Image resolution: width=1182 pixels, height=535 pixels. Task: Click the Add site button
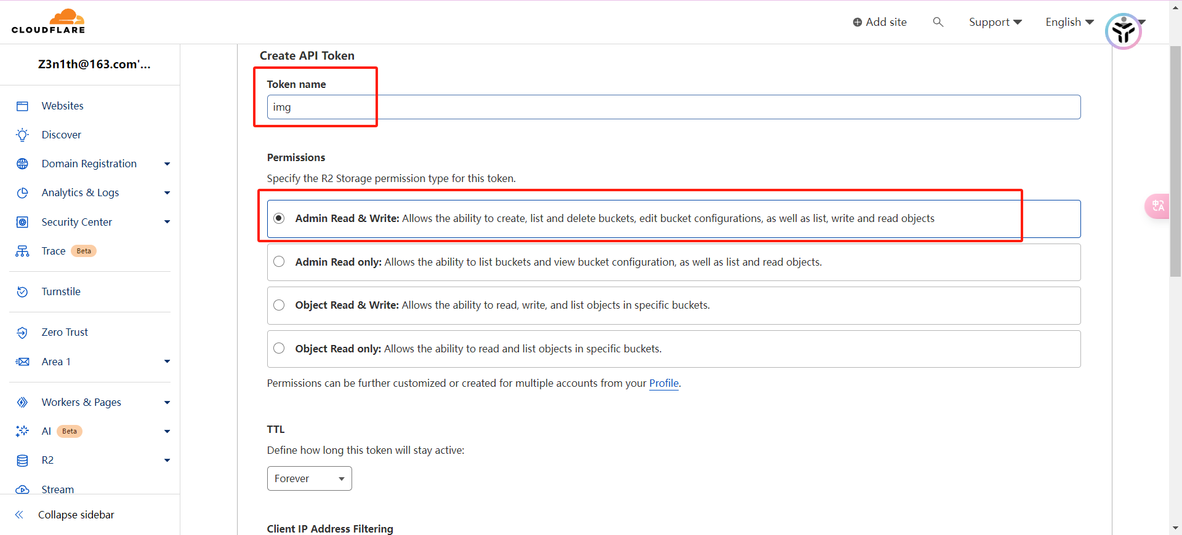click(x=879, y=22)
